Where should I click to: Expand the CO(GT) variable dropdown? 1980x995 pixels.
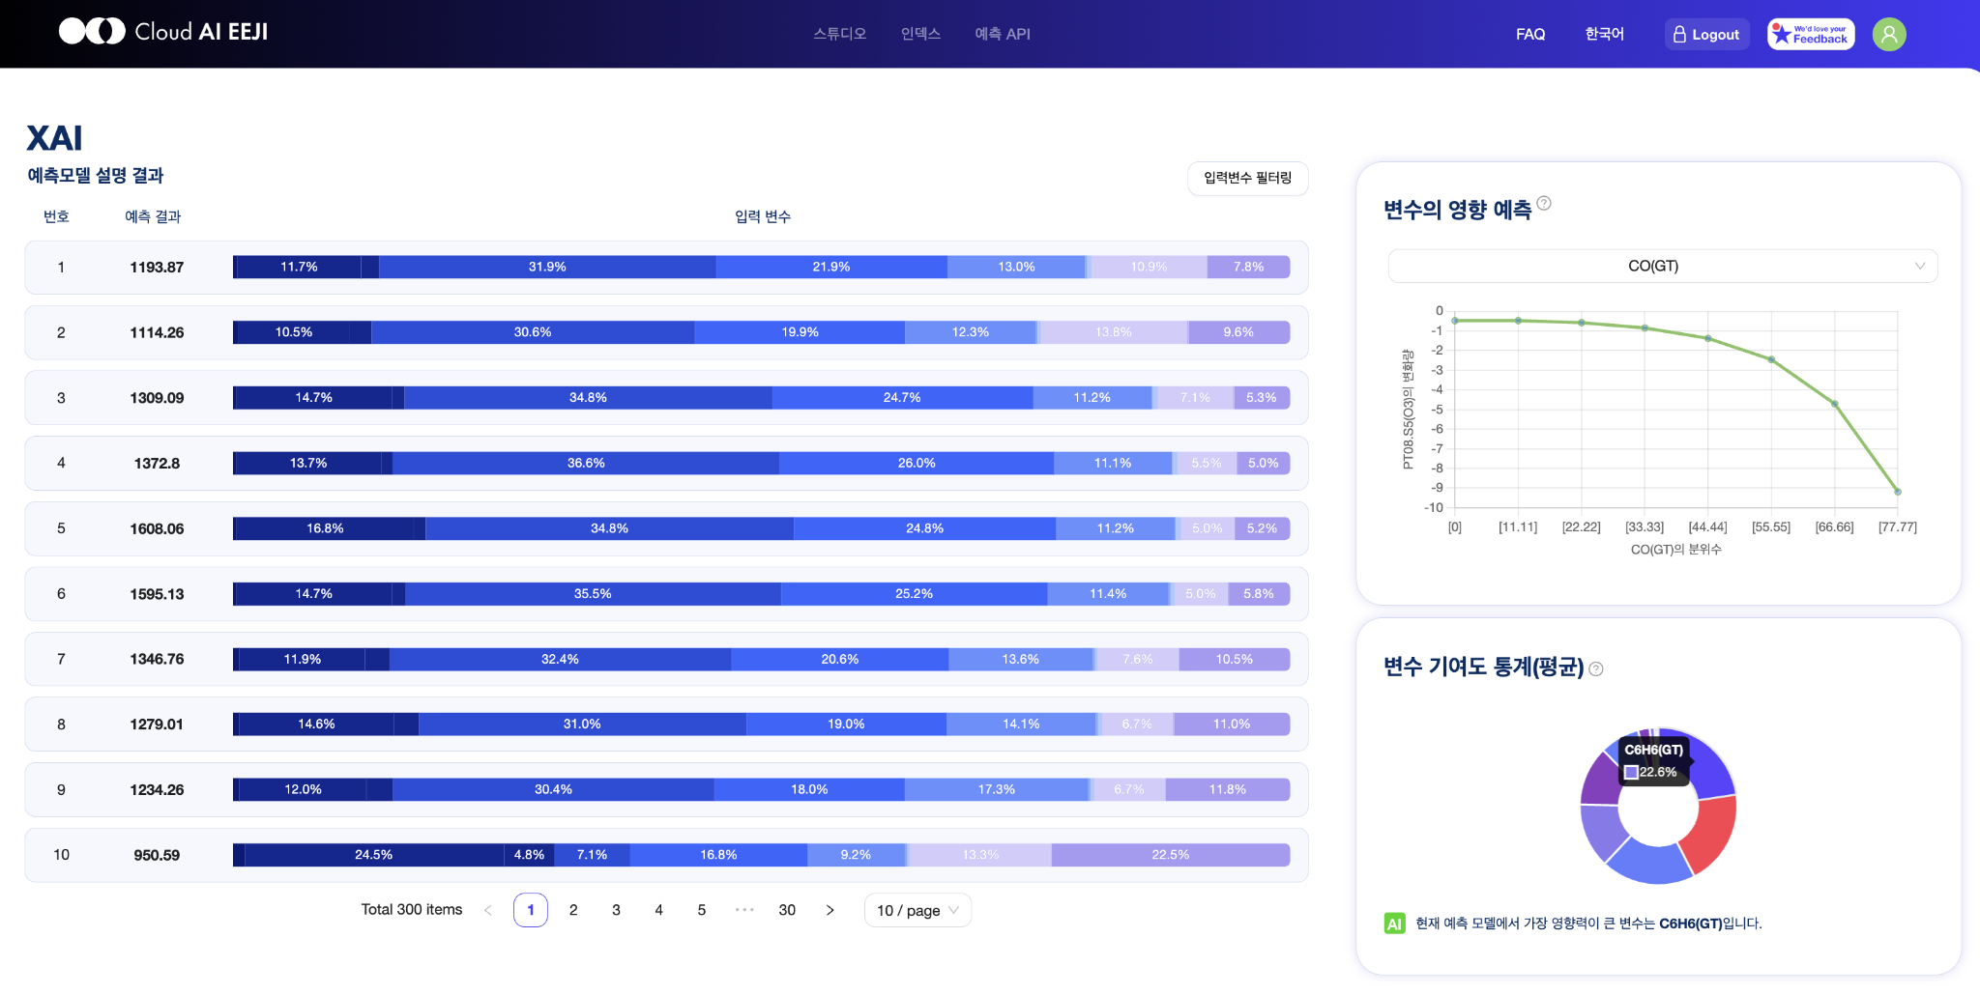(x=1662, y=266)
